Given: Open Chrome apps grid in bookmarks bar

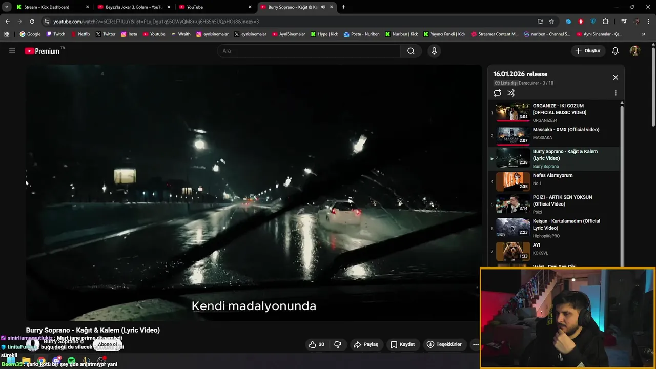Looking at the screenshot, I should point(7,34).
